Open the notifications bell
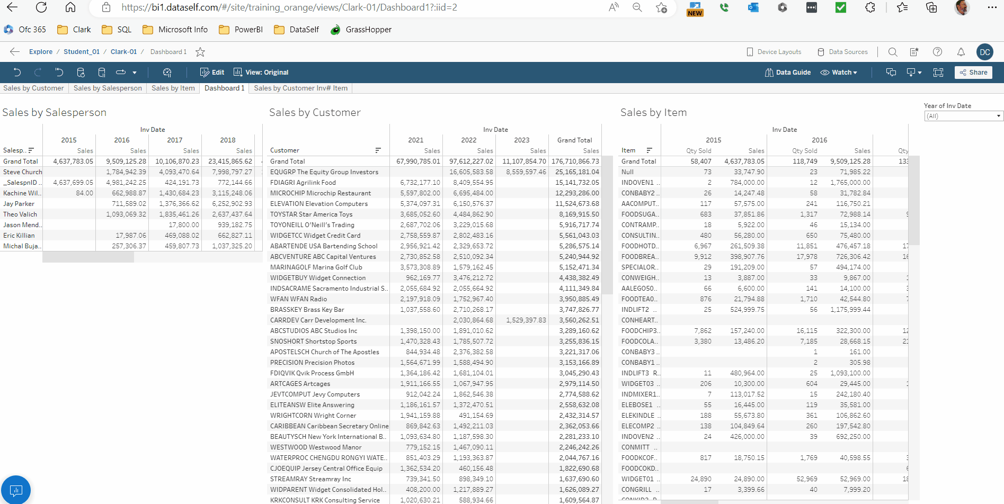 (961, 52)
